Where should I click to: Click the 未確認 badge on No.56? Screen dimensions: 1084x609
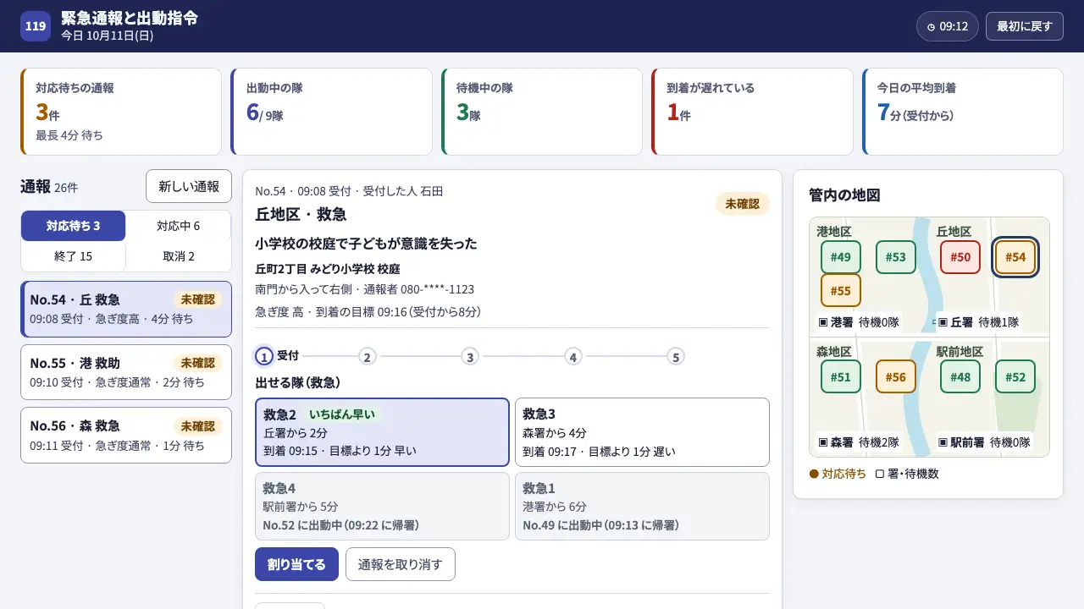click(198, 425)
